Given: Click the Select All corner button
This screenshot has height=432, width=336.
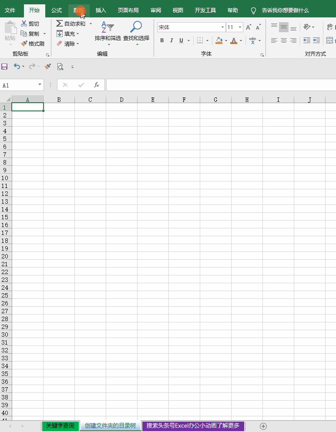Looking at the screenshot, I should pos(6,99).
